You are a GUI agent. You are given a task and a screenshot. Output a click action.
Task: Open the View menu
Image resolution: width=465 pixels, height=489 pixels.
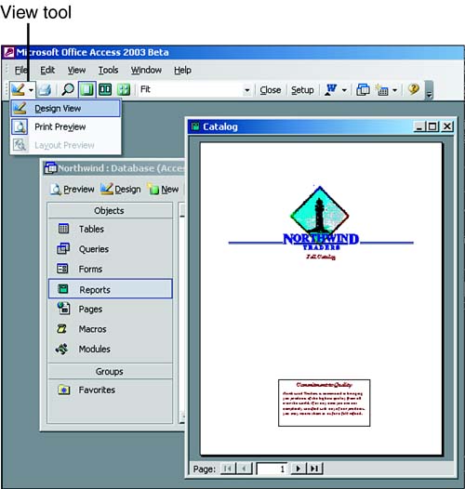(76, 70)
